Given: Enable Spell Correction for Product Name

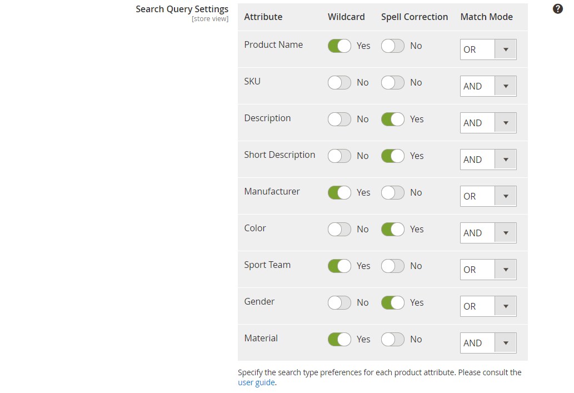Looking at the screenshot, I should tap(392, 46).
